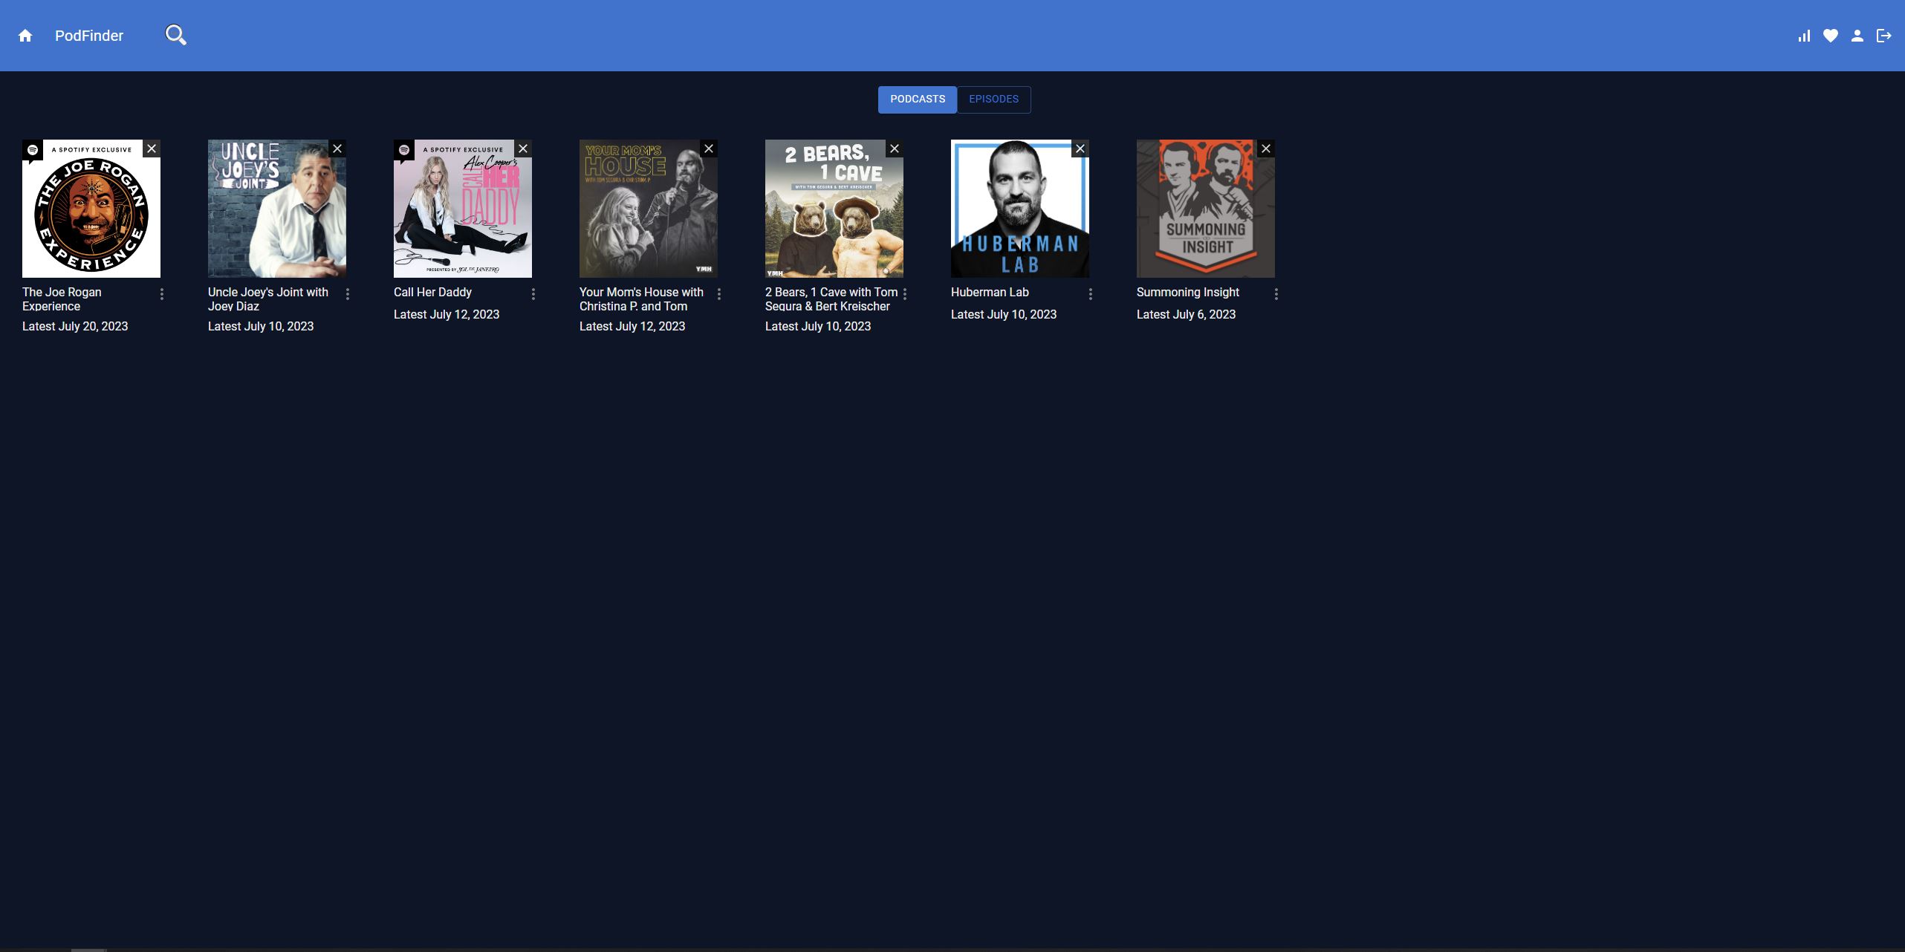Viewport: 1905px width, 952px height.
Task: Open 2 Bears, 1 Cave cover thumbnail
Action: point(834,209)
